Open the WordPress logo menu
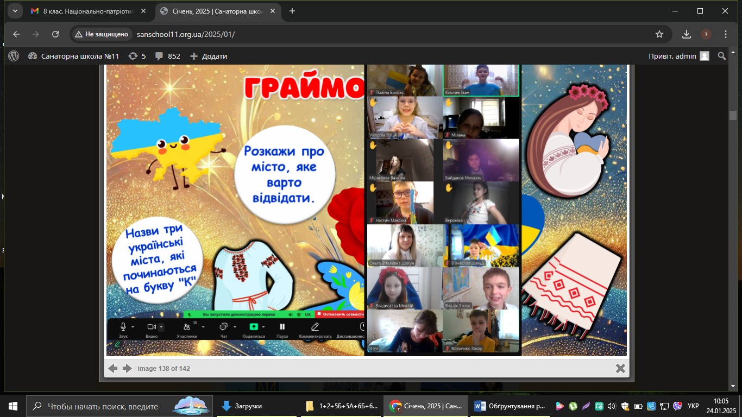 click(14, 56)
